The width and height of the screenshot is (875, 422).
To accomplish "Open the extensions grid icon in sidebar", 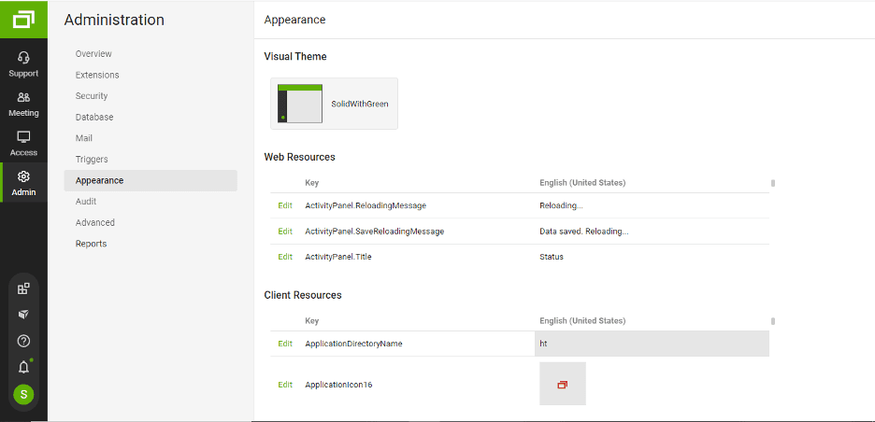I will tap(23, 288).
